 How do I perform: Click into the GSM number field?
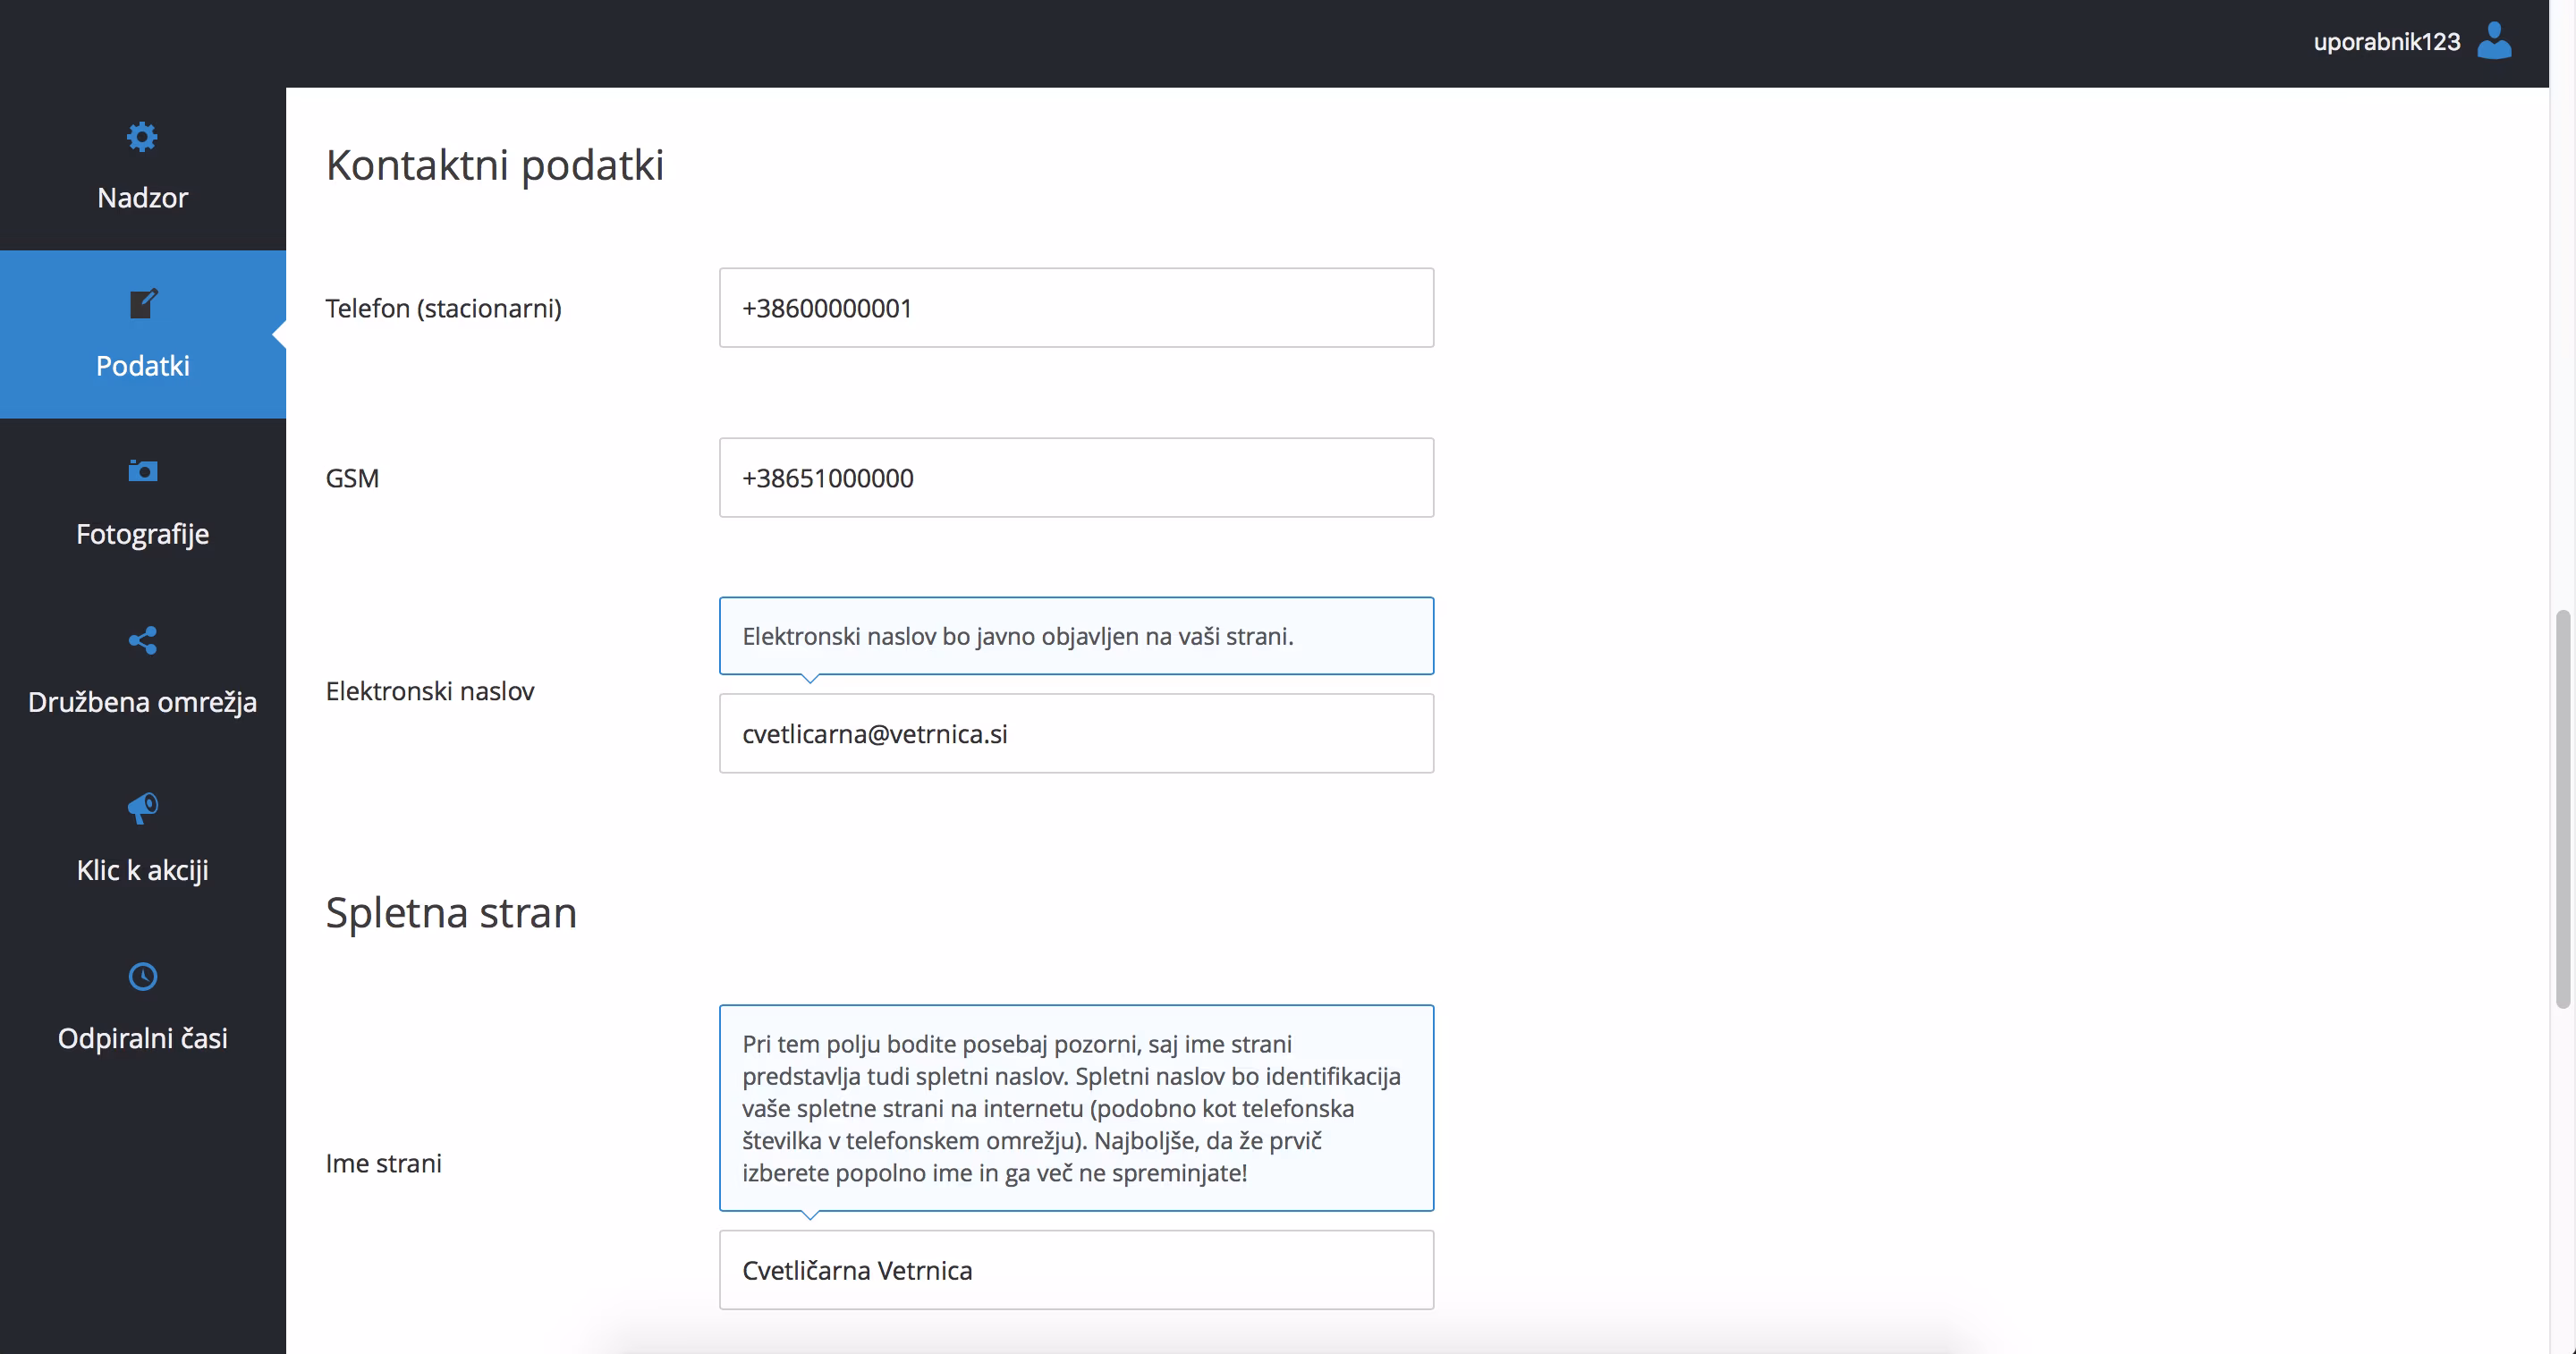1076,478
